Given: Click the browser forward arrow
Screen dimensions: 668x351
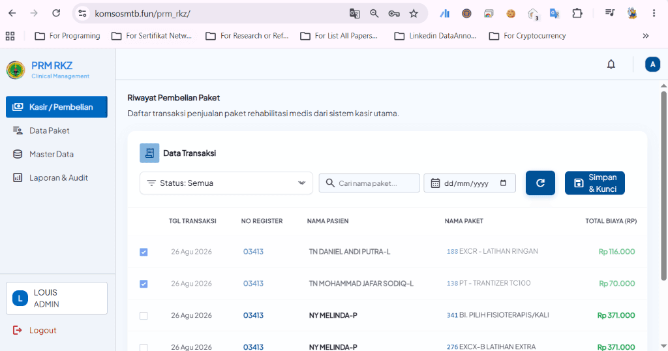Looking at the screenshot, I should tap(34, 13).
